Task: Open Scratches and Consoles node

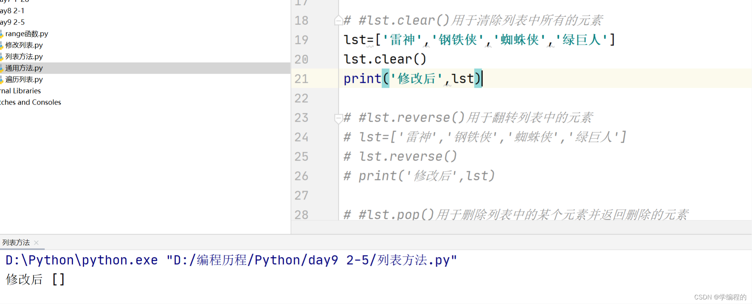Action: point(31,102)
